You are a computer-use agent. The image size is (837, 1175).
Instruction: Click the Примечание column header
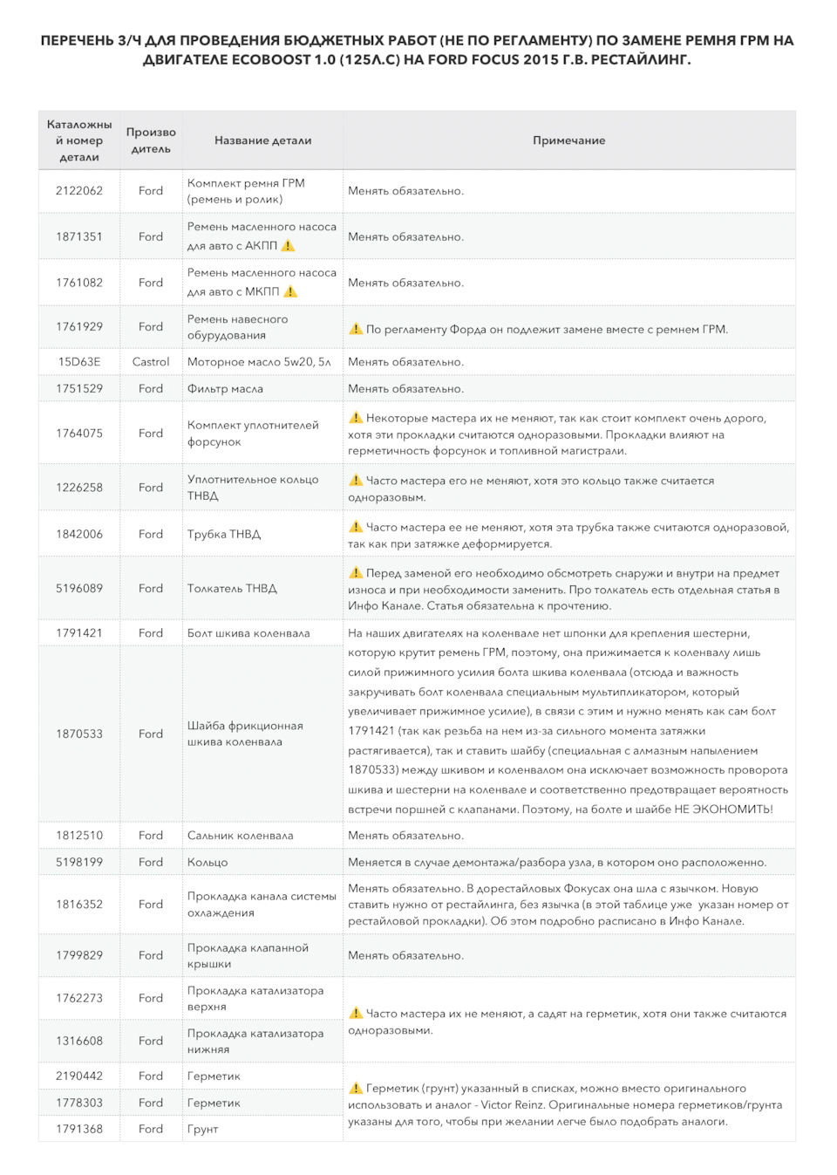pyautogui.click(x=568, y=140)
